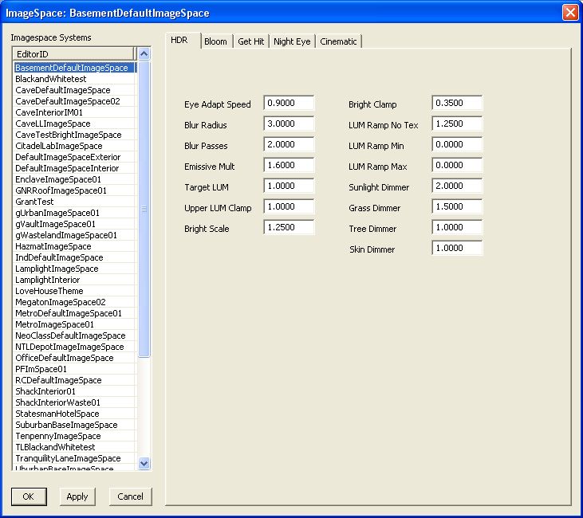Image resolution: width=583 pixels, height=518 pixels.
Task: Select BlackandWhitetest entry
Action: pyautogui.click(x=74, y=79)
